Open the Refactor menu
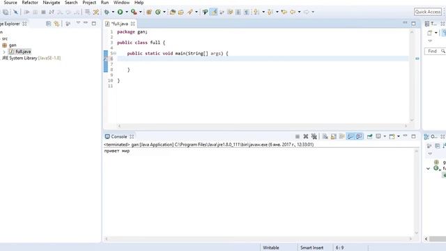Image resolution: width=446 pixels, height=251 pixels. click(x=30, y=3)
